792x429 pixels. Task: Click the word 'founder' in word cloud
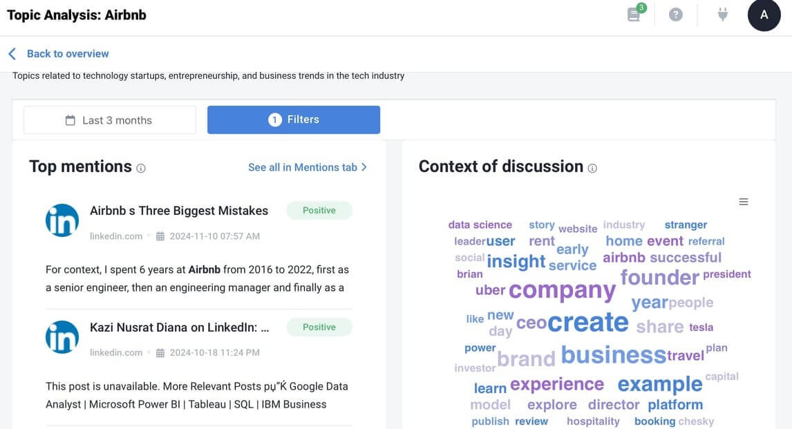pos(660,277)
